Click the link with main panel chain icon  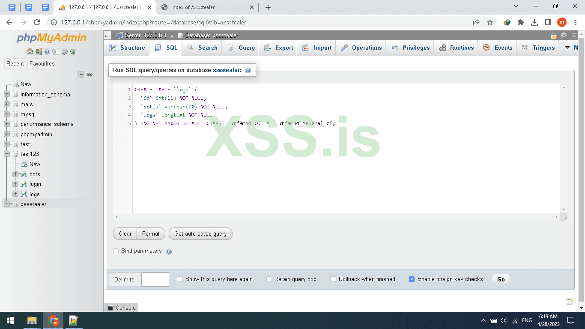(x=90, y=74)
